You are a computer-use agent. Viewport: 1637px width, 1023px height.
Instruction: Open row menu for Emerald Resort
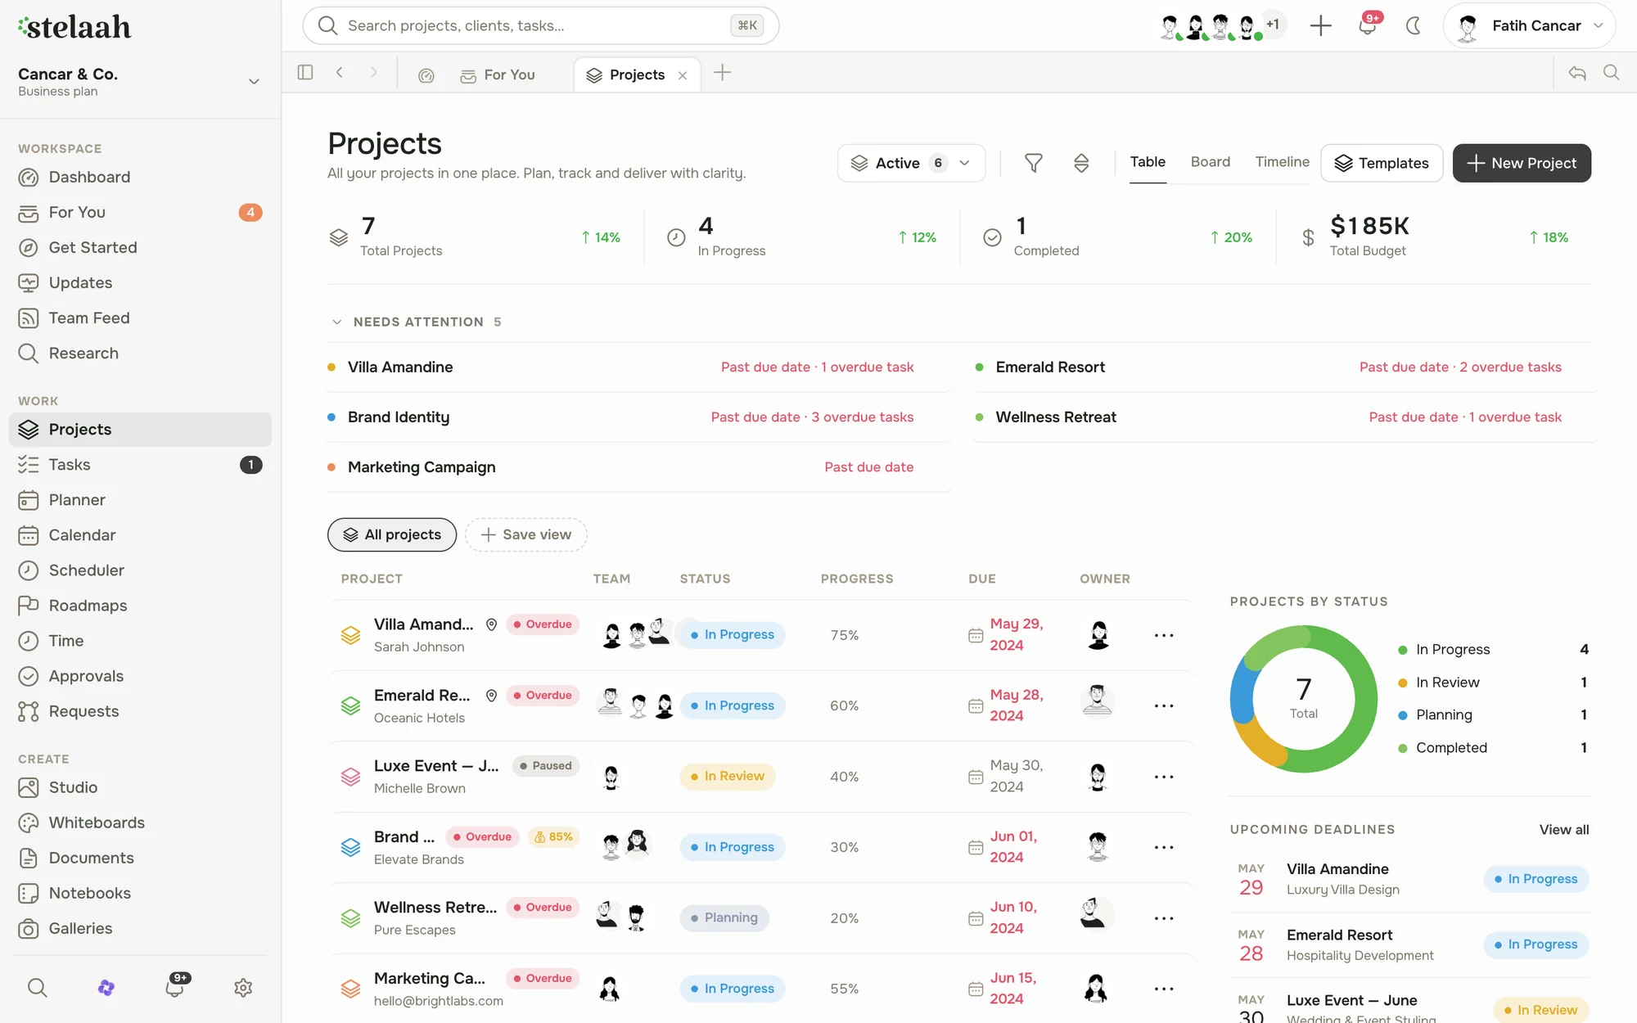tap(1164, 705)
